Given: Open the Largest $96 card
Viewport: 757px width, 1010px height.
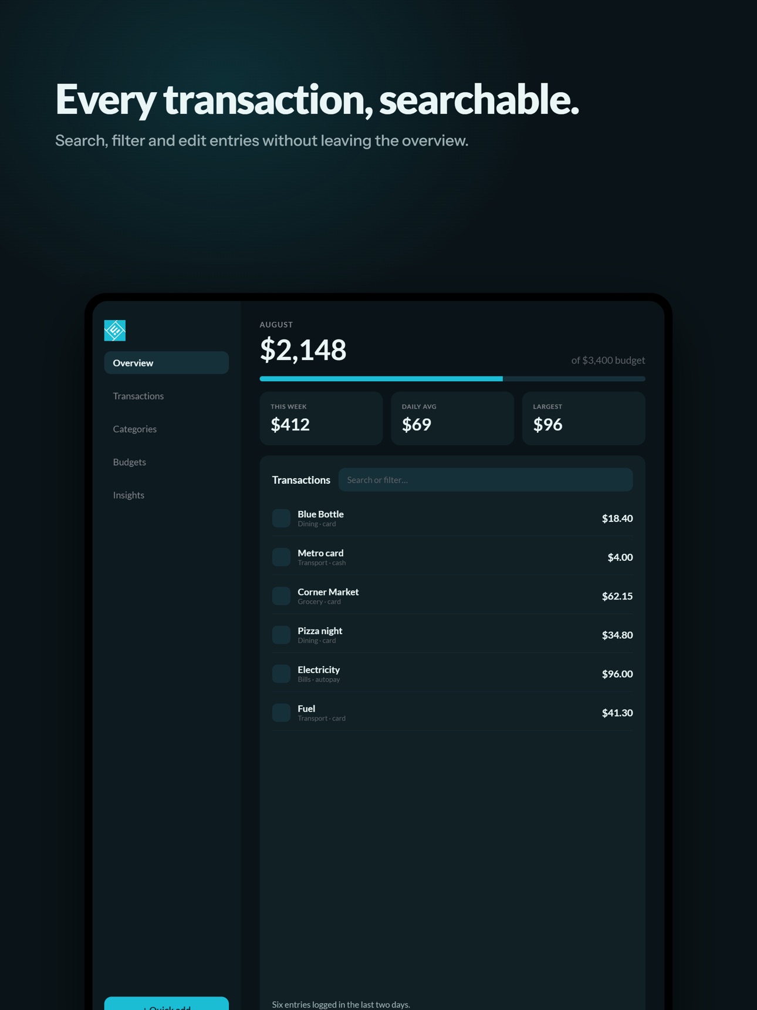Looking at the screenshot, I should click(x=584, y=418).
